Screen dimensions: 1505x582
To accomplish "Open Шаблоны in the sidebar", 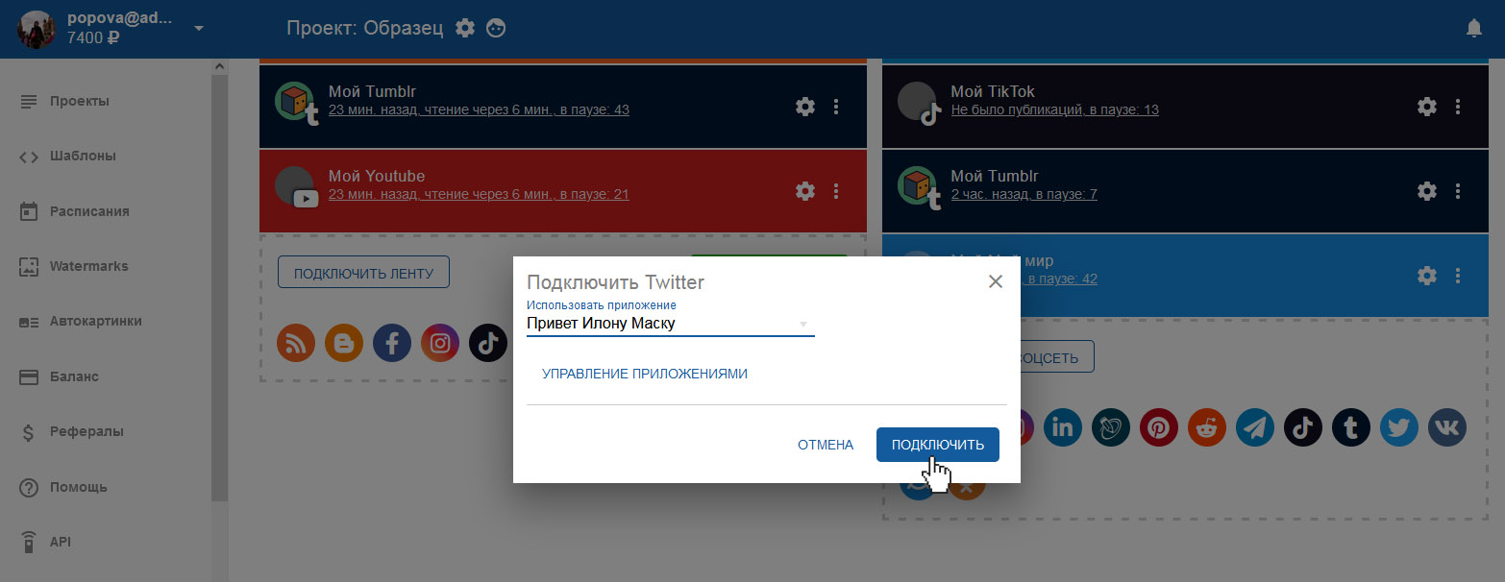I will [82, 156].
